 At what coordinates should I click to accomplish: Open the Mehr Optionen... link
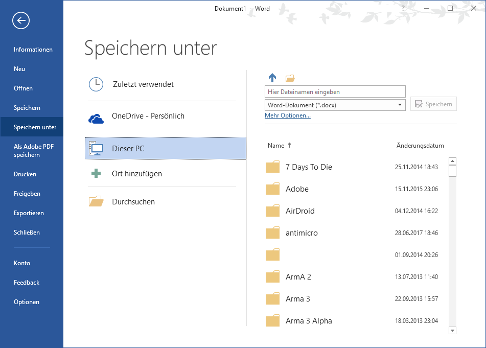point(288,115)
